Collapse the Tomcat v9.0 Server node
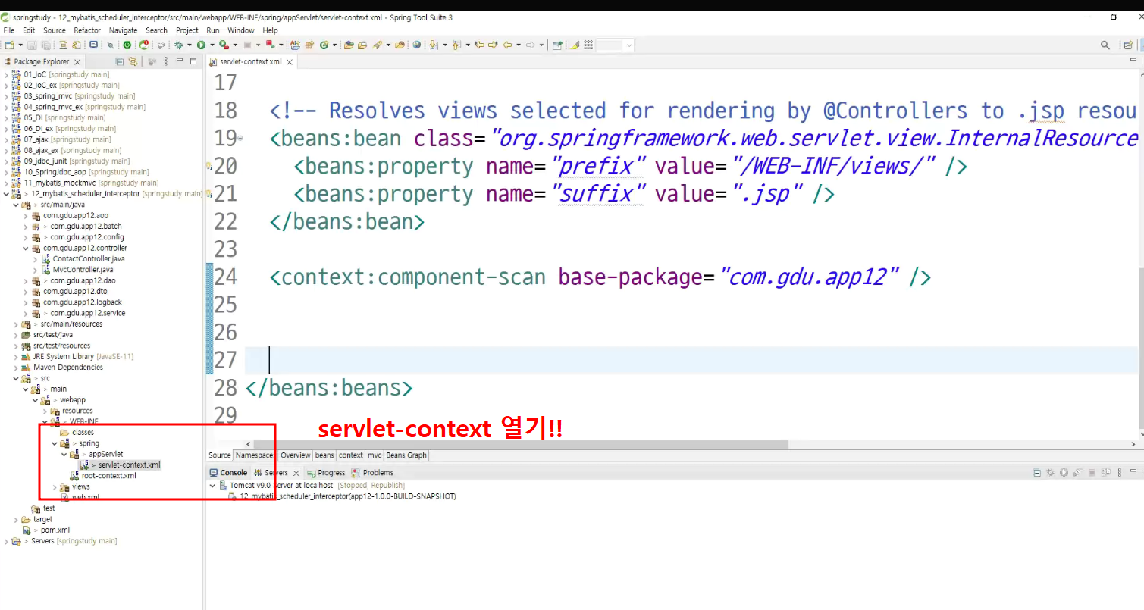This screenshot has width=1144, height=610. (x=212, y=485)
